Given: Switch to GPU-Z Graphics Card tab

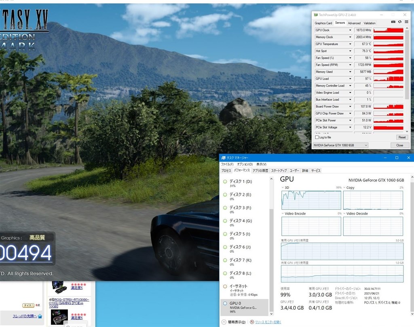Looking at the screenshot, I should pos(323,23).
